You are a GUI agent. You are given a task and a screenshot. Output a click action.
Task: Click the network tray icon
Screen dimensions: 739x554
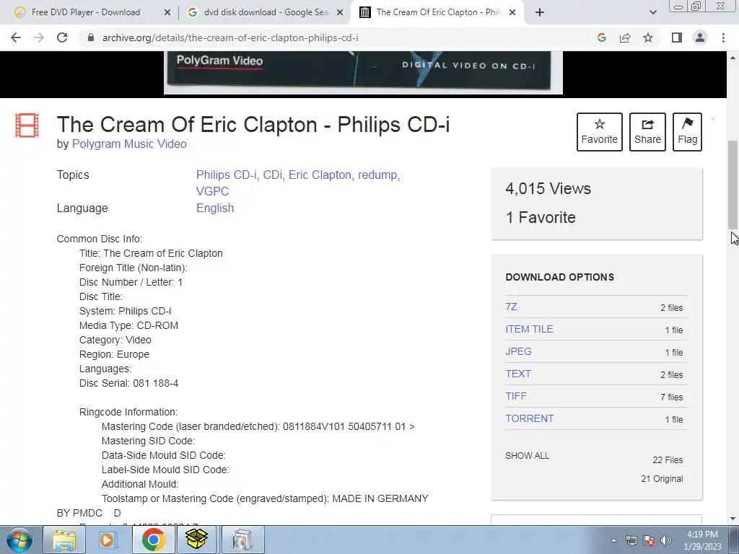(631, 540)
